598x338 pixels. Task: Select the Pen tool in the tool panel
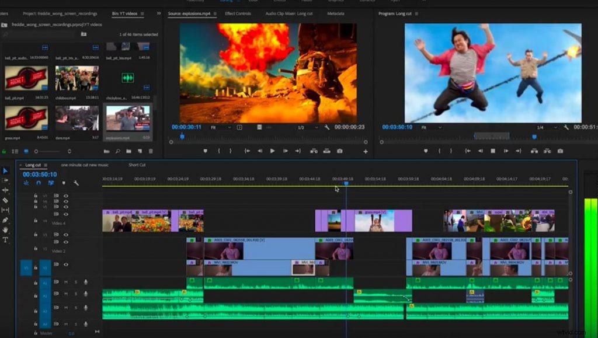point(5,221)
